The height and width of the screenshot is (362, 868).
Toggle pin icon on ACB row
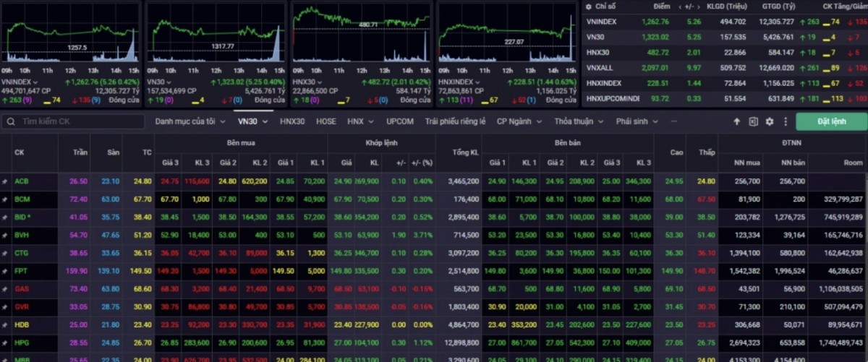(x=5, y=181)
